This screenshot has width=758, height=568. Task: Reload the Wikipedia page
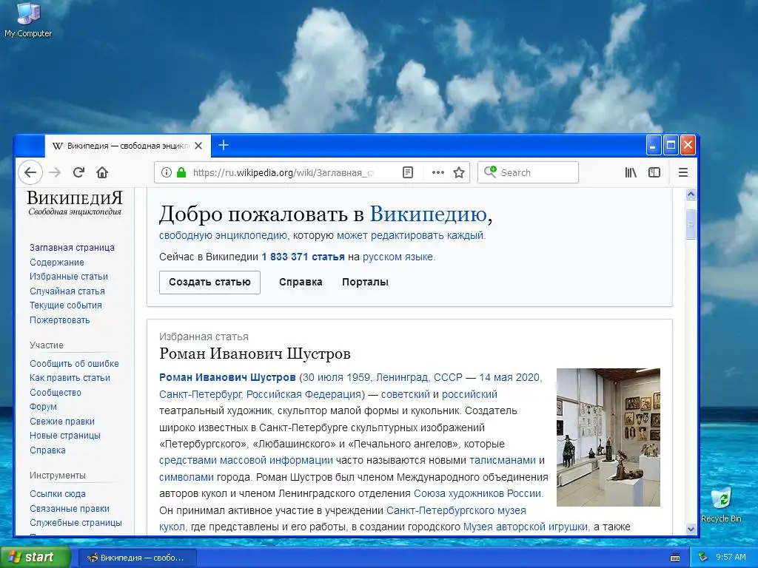coord(78,172)
